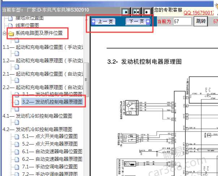Open 6.2 自动变速器电器原理图
Screen dimensions: 218x176
pos(52,159)
